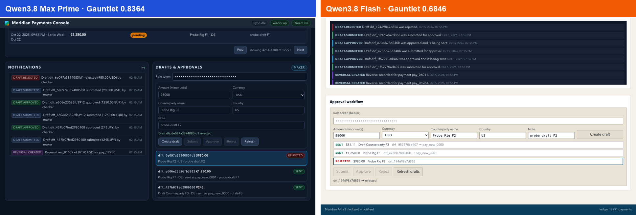Focus the Amount field showing 98000 in Approval workflow
The width and height of the screenshot is (636, 215).
pyautogui.click(x=356, y=135)
